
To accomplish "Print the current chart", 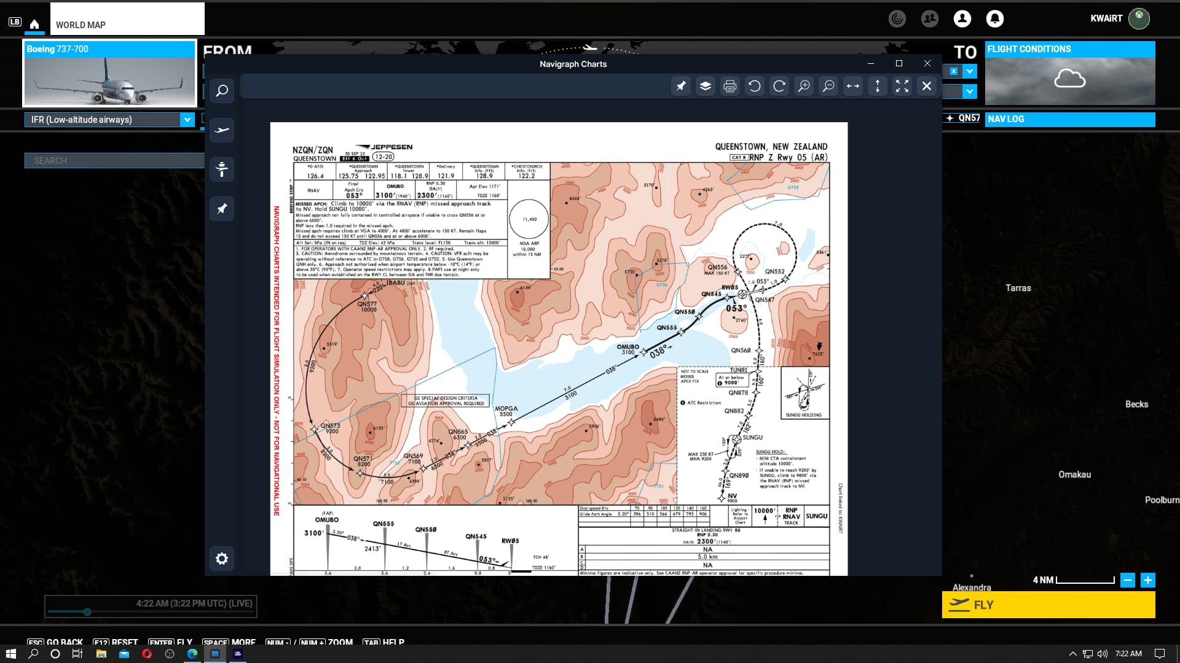I will click(730, 86).
